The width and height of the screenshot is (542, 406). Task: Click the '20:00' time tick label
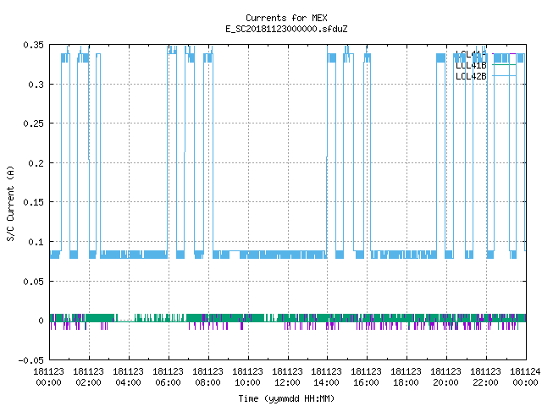[445, 382]
